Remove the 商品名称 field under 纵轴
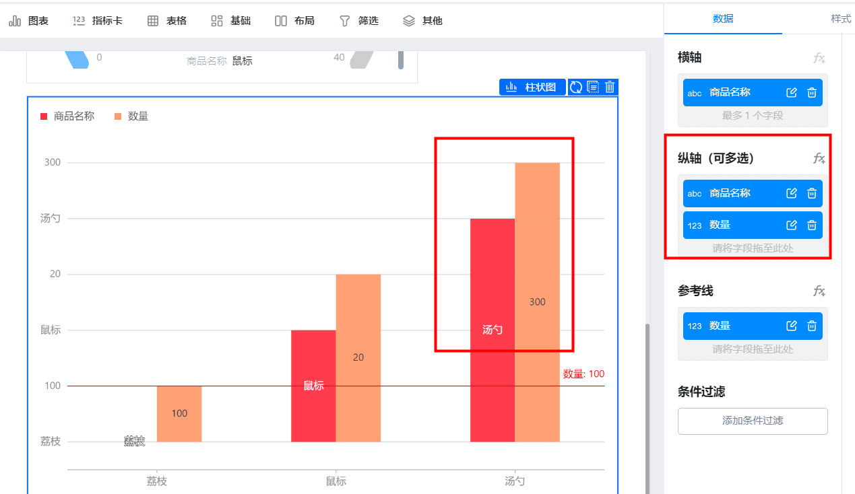 812,193
